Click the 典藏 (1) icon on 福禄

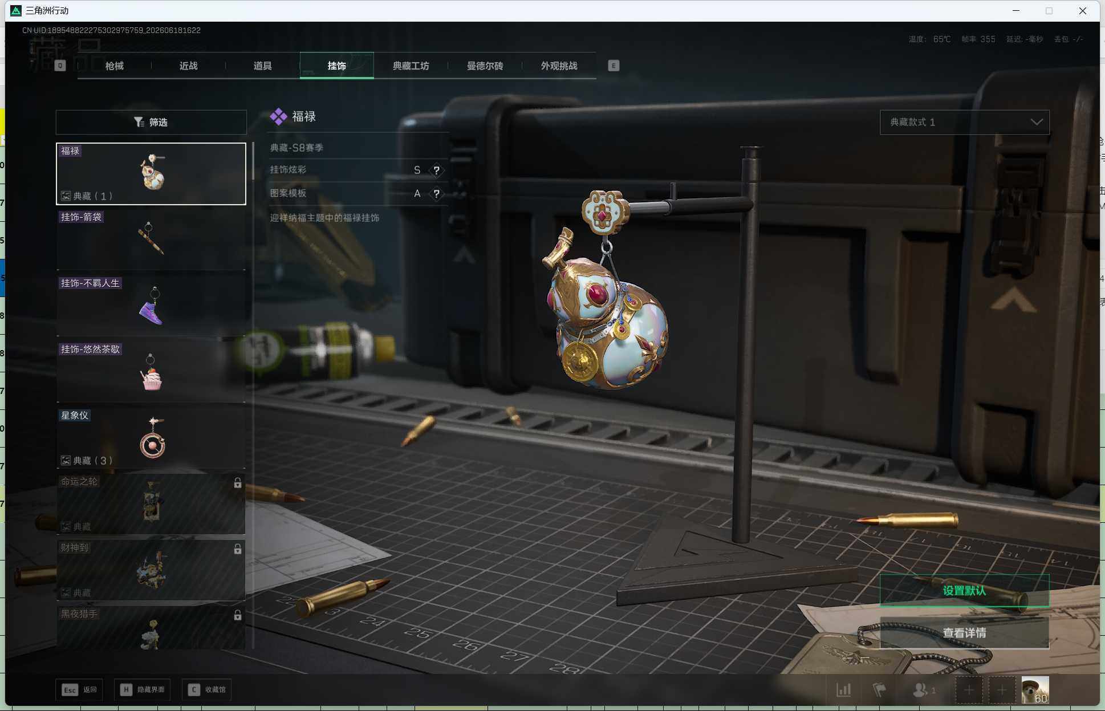point(66,196)
